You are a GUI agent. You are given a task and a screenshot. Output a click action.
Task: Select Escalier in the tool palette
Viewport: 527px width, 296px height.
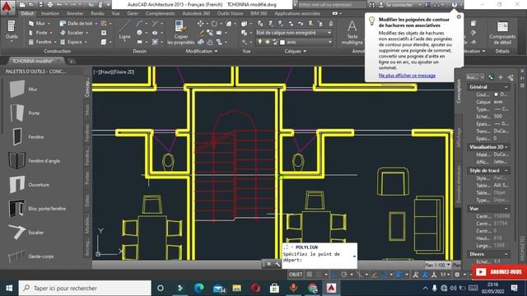pyautogui.click(x=26, y=232)
